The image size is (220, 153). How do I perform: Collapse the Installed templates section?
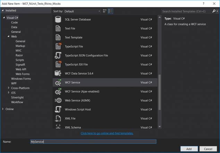tap(3, 10)
